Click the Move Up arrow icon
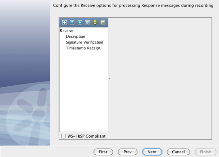 pyautogui.click(x=72, y=22)
